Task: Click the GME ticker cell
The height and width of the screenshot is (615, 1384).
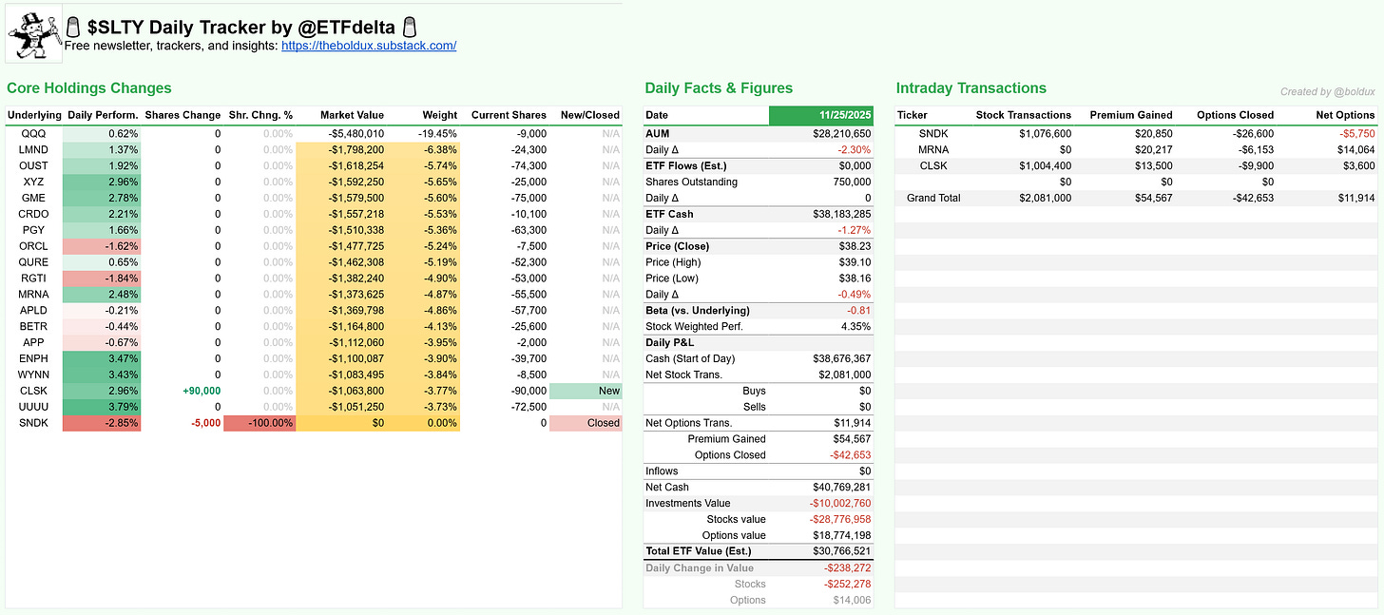Action: pos(34,198)
